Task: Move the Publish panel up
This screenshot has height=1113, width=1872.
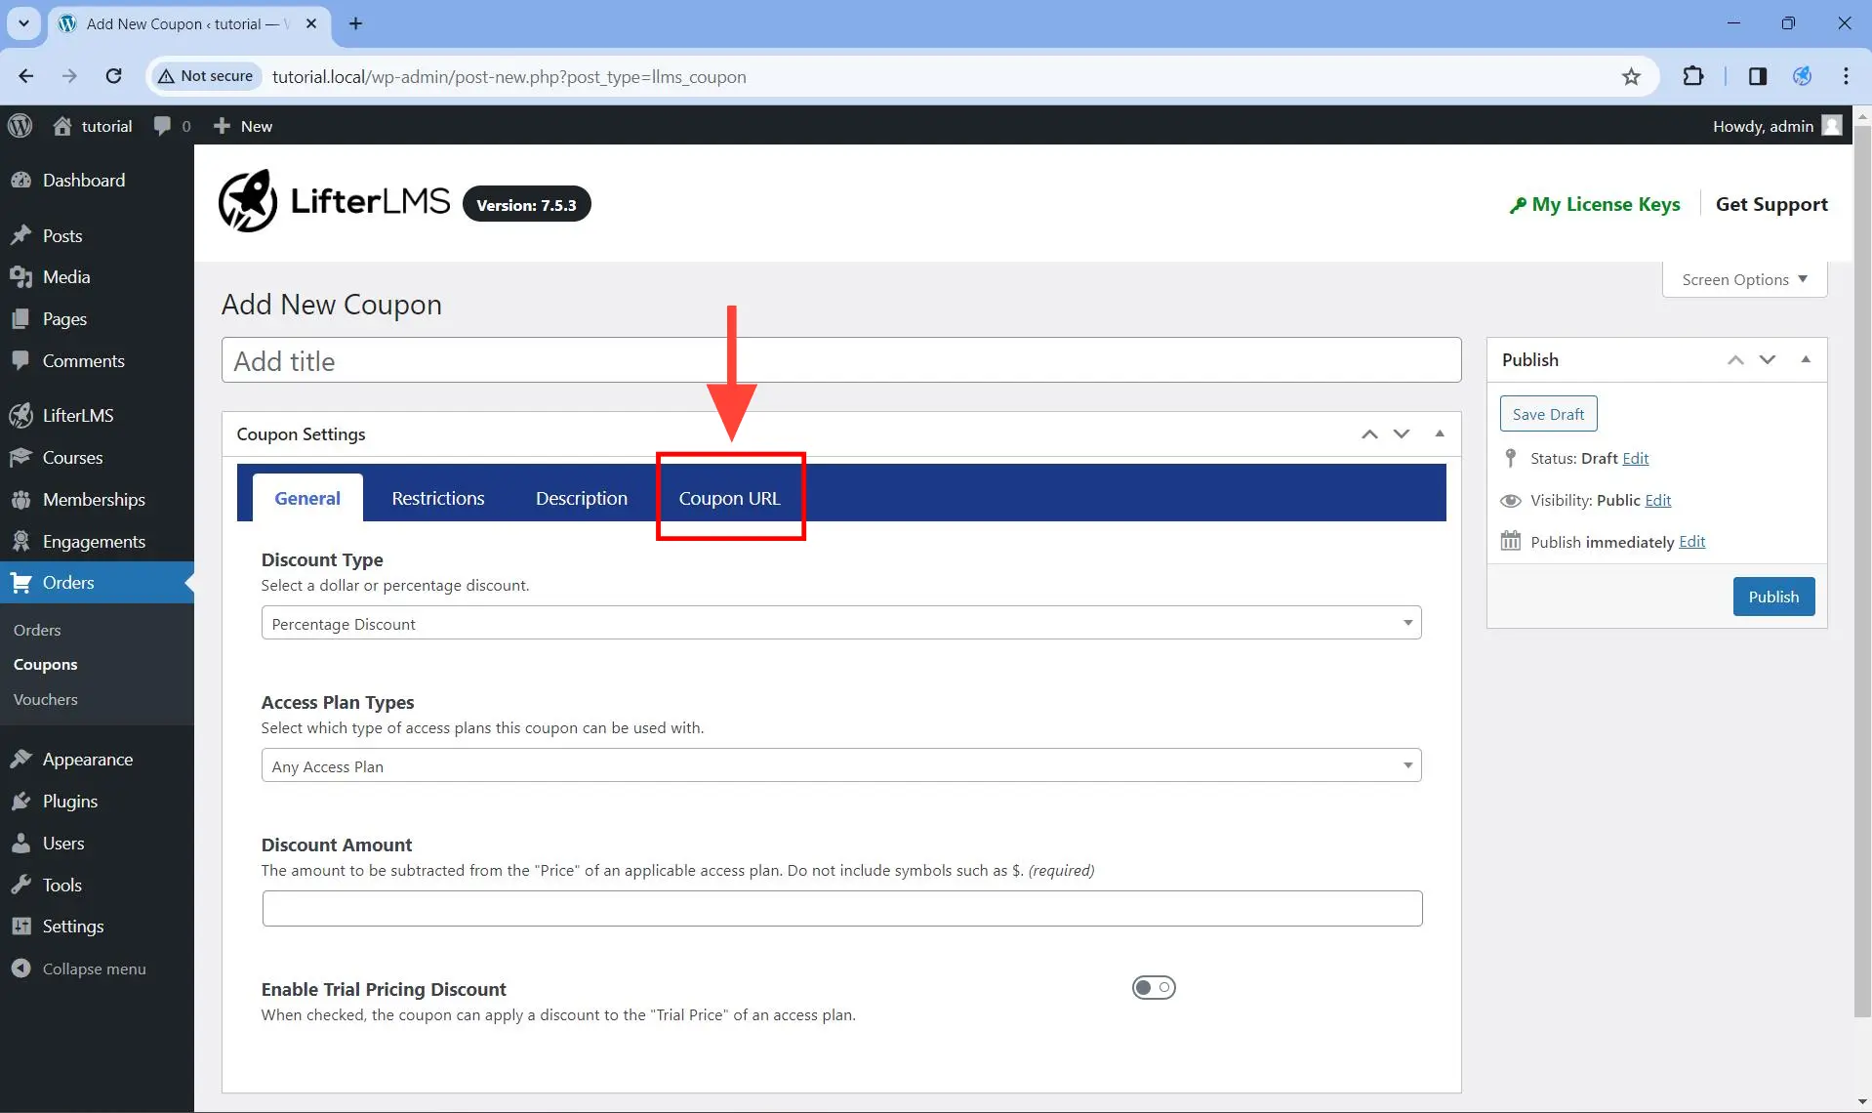Action: click(x=1735, y=360)
